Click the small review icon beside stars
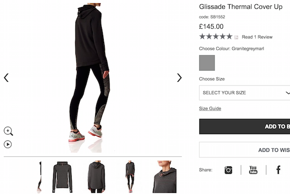This screenshot has width=290, height=195. click(236, 38)
